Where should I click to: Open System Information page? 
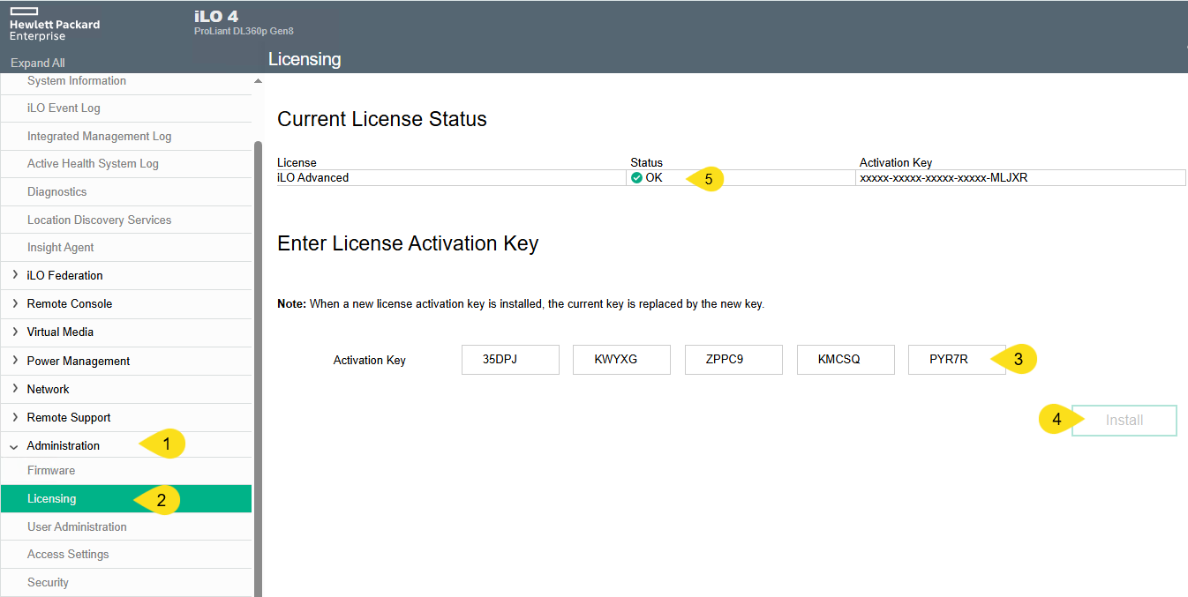77,81
